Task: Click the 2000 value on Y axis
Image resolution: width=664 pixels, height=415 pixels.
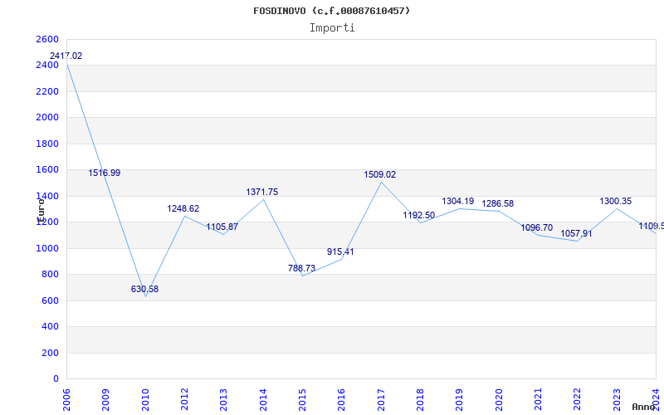Action: [47, 117]
